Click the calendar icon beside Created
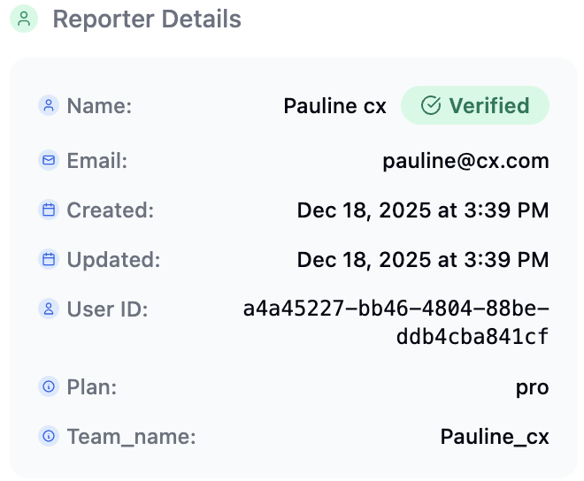This screenshot has height=481, width=584. pos(48,210)
